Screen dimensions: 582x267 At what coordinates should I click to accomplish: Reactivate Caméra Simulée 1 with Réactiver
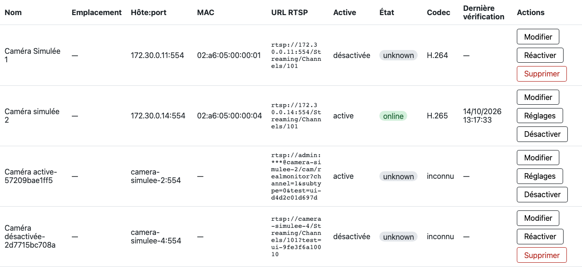coord(540,55)
